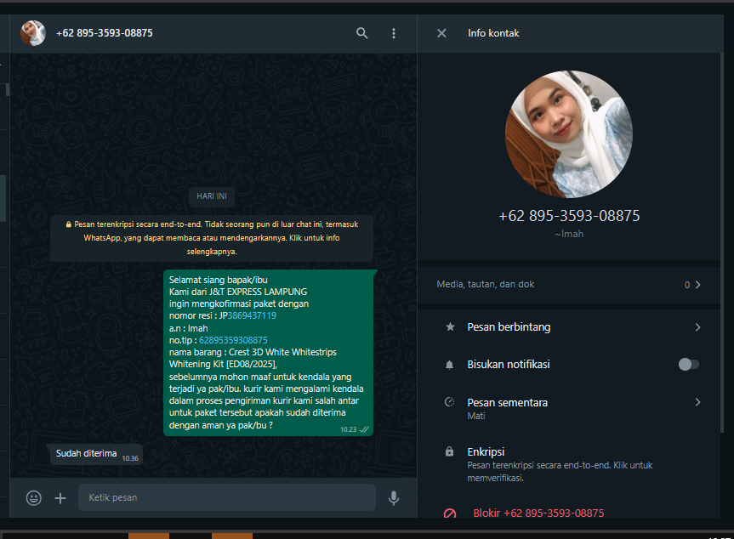
Task: Click the large phone number in contact info
Action: [569, 216]
